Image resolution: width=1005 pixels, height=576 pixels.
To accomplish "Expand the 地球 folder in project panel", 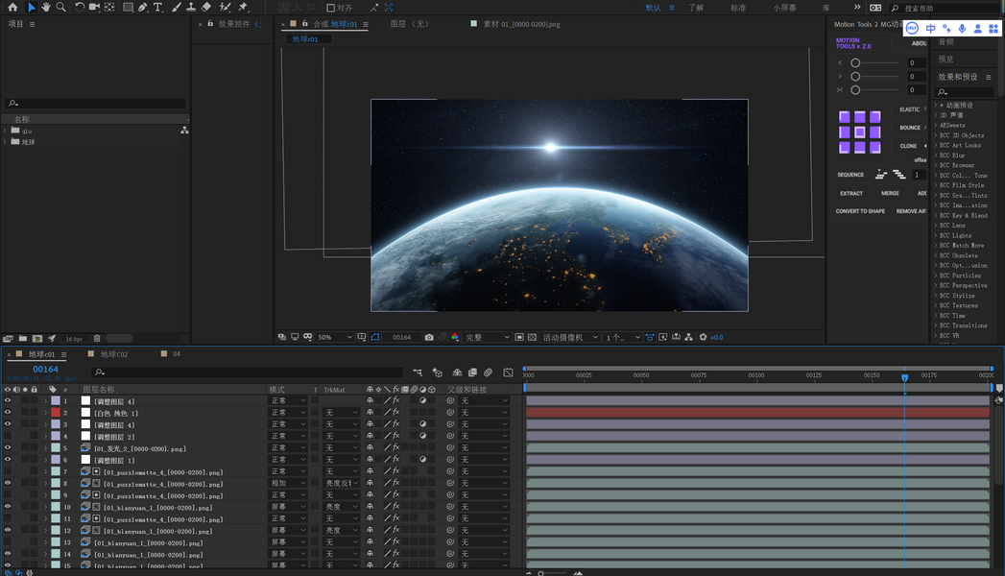I will [6, 142].
